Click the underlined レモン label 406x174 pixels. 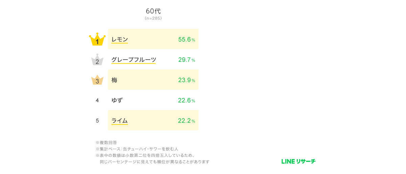pyautogui.click(x=120, y=40)
